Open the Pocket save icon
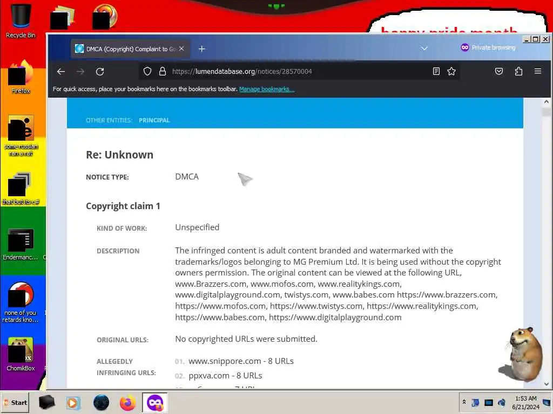This screenshot has height=414, width=553. pyautogui.click(x=498, y=72)
